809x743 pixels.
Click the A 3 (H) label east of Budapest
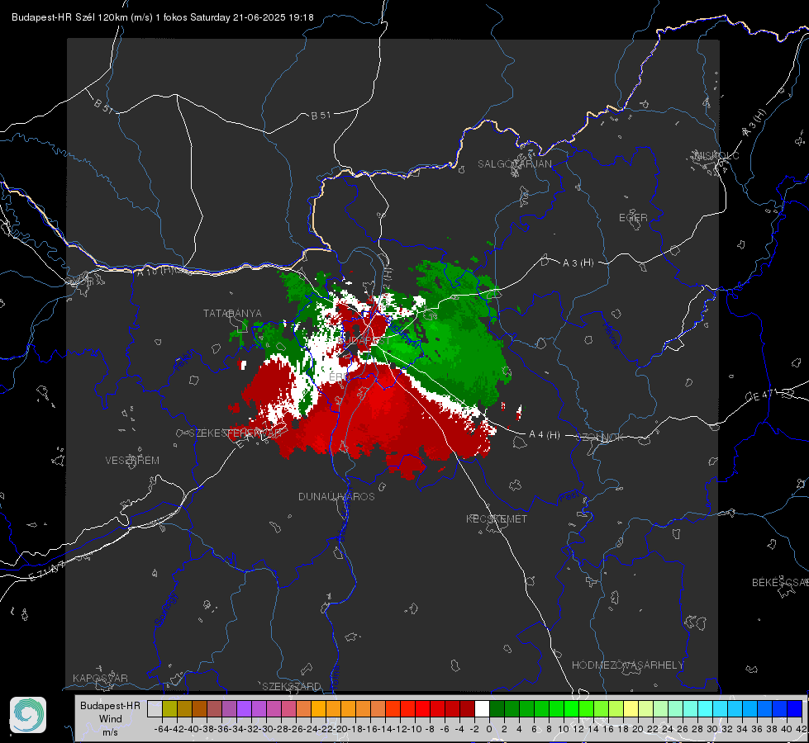click(578, 263)
